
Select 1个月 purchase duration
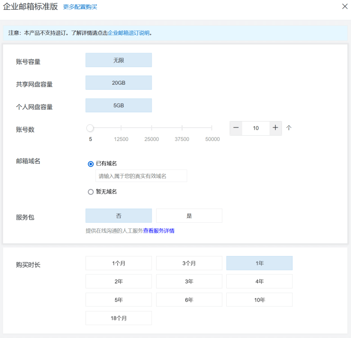(x=119, y=263)
